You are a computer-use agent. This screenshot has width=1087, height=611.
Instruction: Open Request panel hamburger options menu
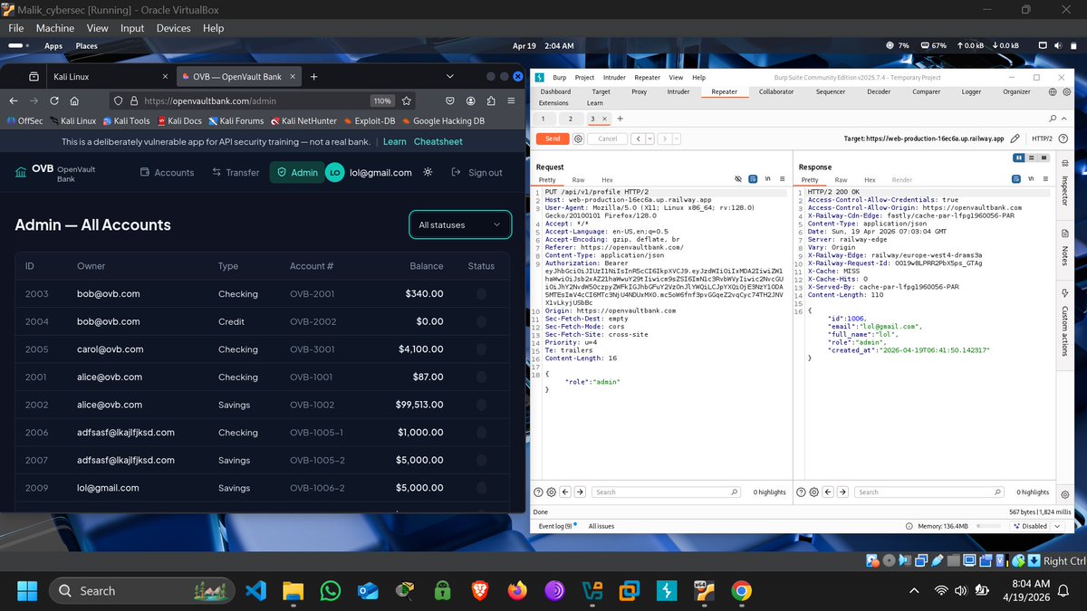tap(781, 180)
